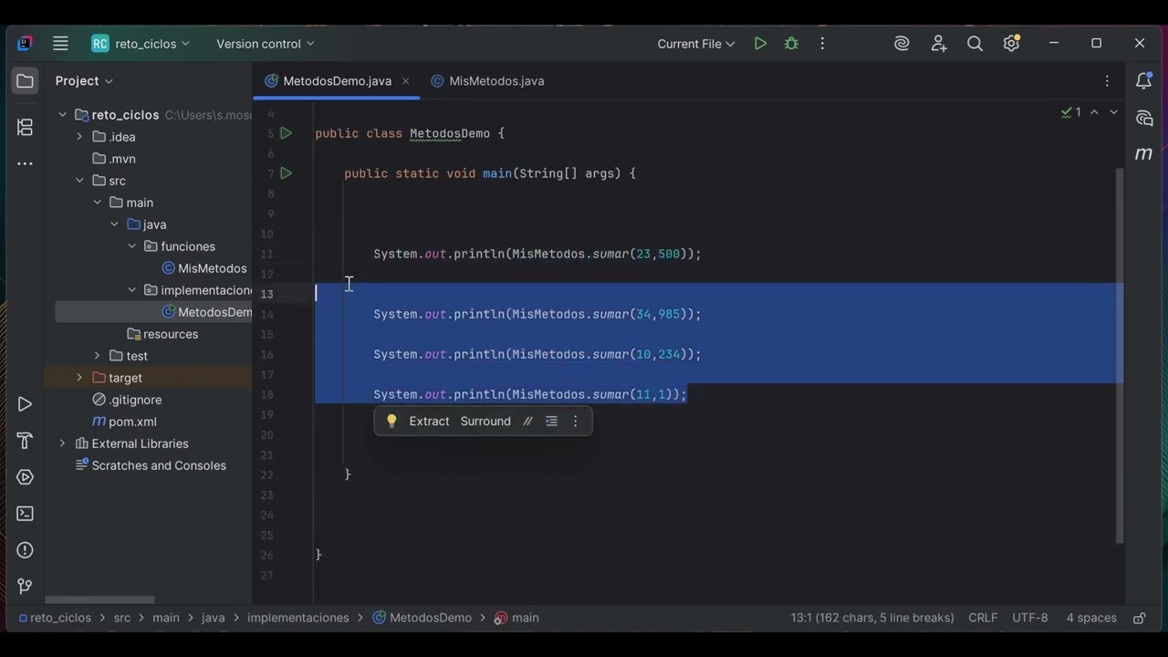Change 4 spaces indent setting
Image resolution: width=1168 pixels, height=657 pixels.
coord(1091,618)
